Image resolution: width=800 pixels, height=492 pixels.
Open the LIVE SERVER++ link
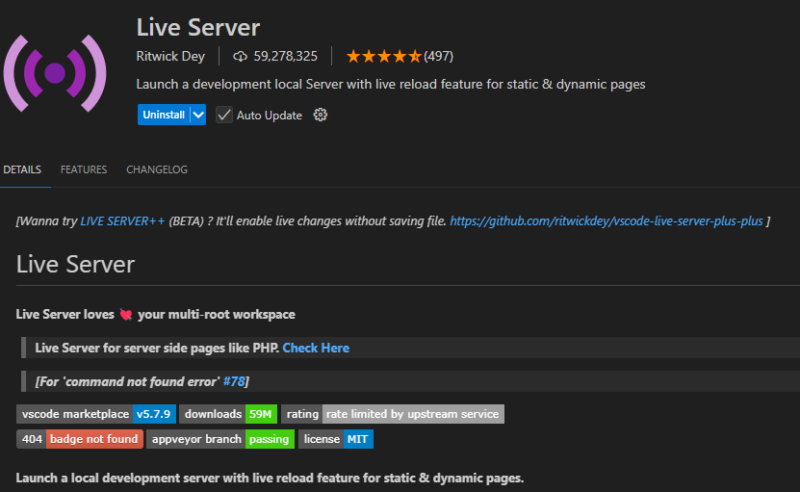(122, 221)
